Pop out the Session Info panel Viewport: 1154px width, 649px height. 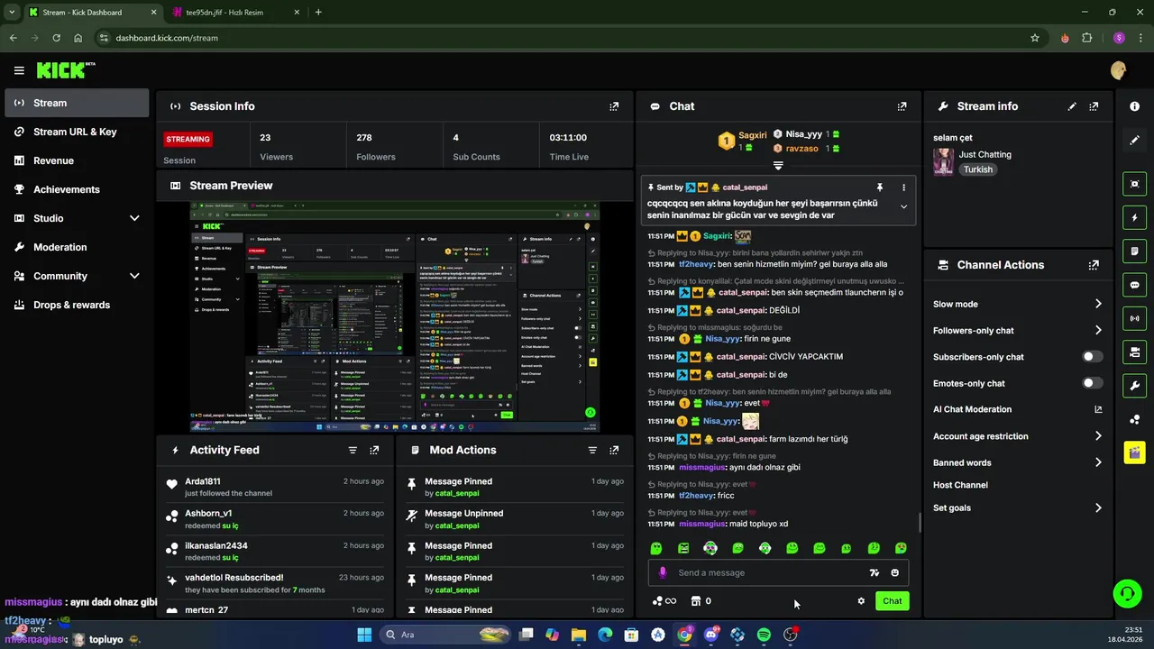(614, 106)
